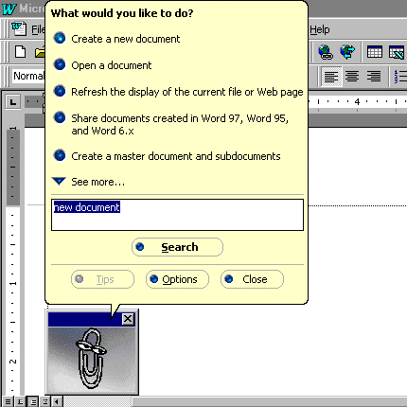This screenshot has width=407, height=407.
Task: Click the Numbering list icon
Action: (x=400, y=77)
